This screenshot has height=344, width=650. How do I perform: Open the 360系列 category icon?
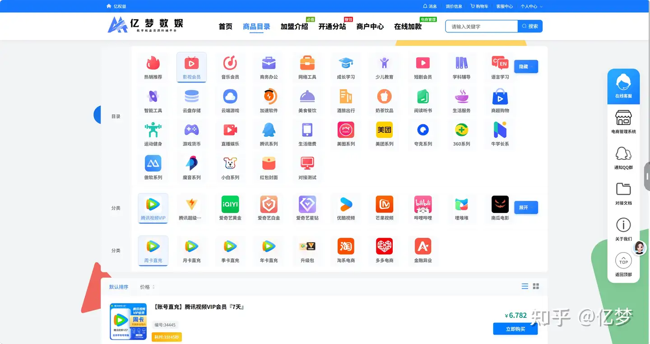click(461, 130)
